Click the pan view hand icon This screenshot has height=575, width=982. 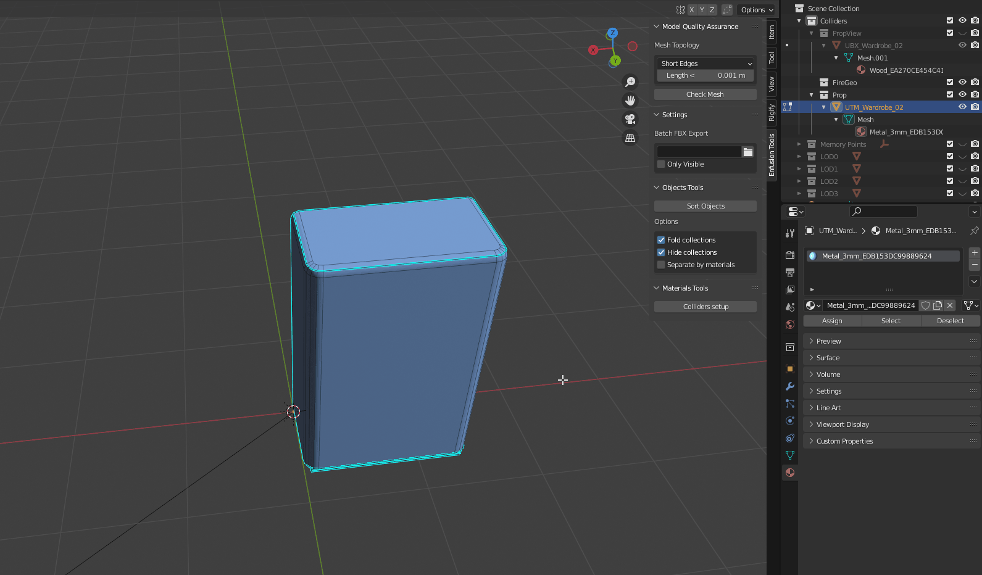[630, 101]
